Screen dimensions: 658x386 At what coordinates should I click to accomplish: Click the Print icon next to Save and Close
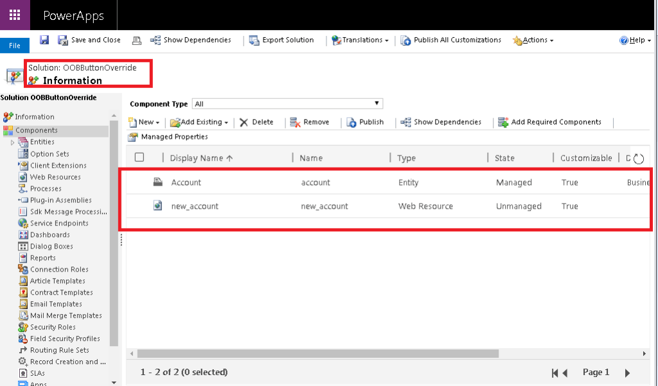coord(136,40)
